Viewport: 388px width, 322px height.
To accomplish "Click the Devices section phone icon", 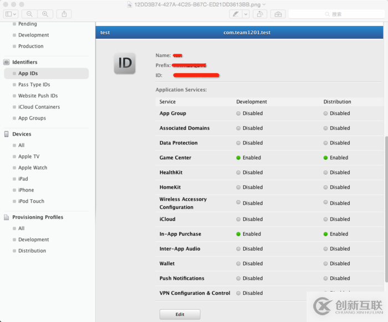I will point(7,134).
